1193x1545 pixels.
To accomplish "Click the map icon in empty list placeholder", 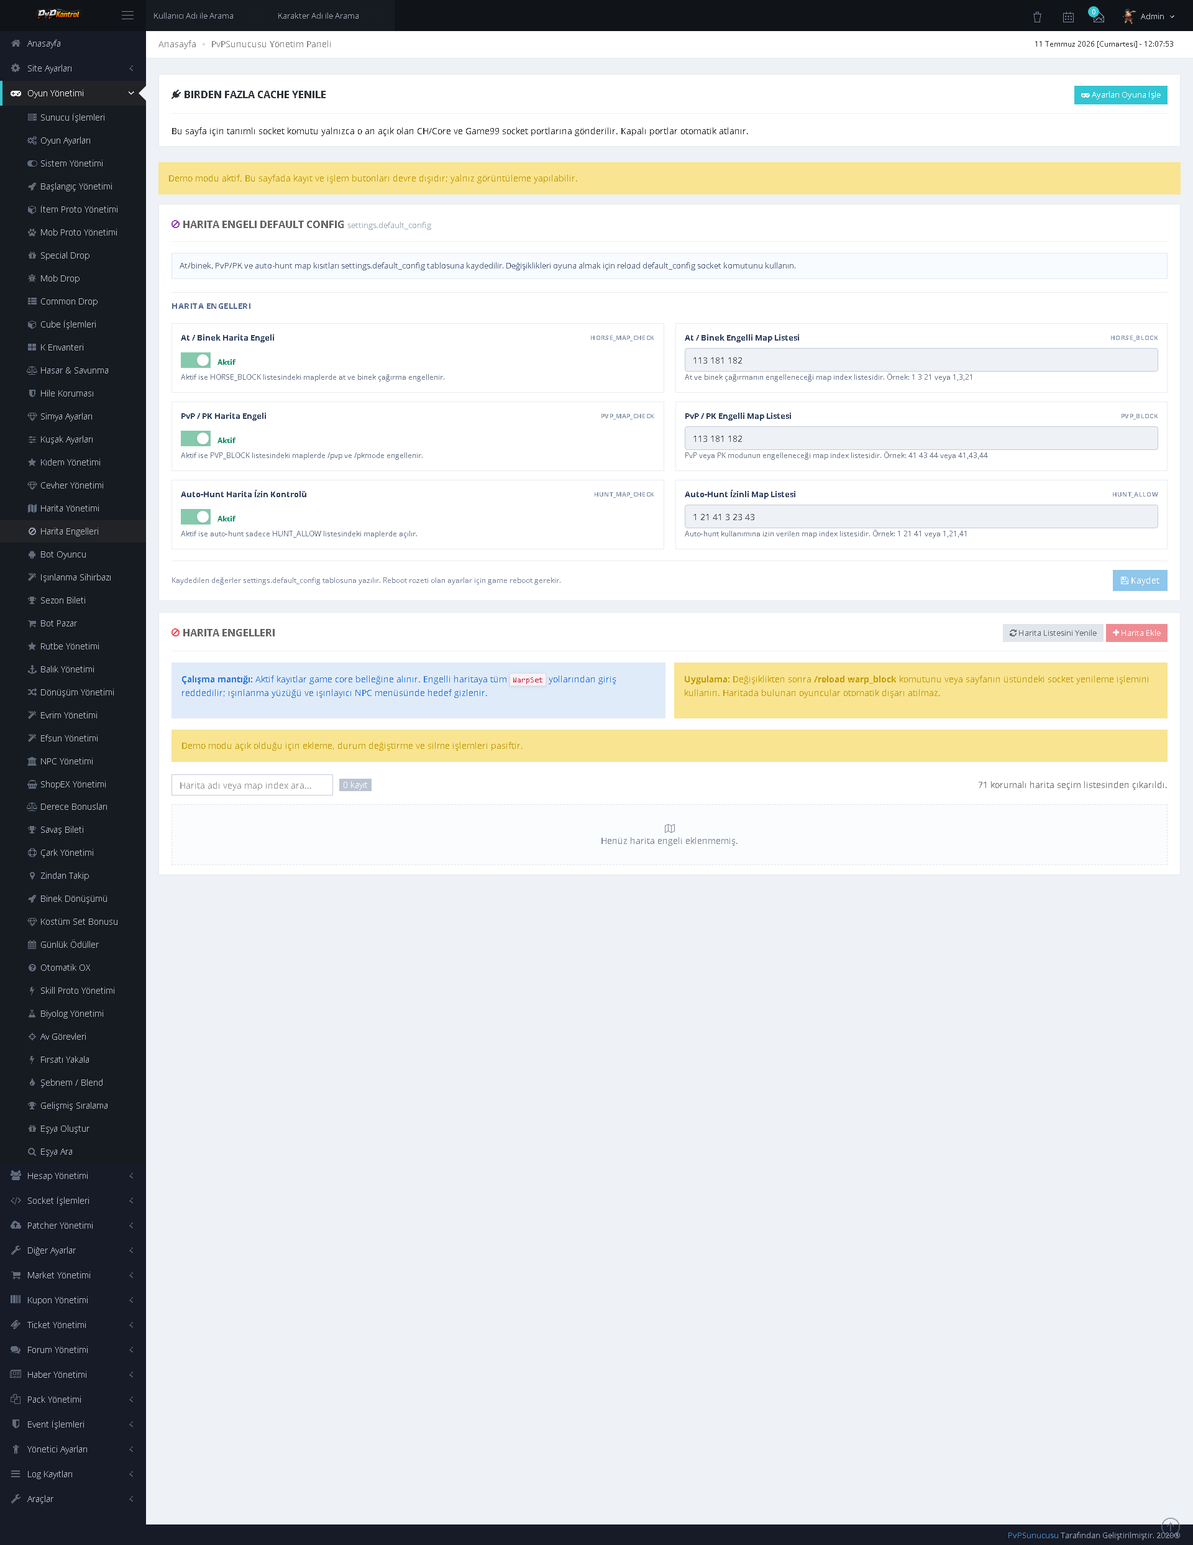I will click(670, 828).
